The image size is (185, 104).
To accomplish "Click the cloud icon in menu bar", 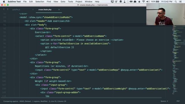I will (135, 1).
